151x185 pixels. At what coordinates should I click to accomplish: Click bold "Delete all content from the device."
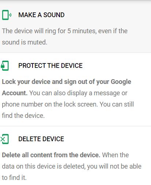click(51, 155)
